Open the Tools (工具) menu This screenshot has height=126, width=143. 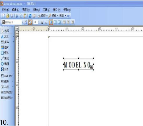tap(47, 10)
